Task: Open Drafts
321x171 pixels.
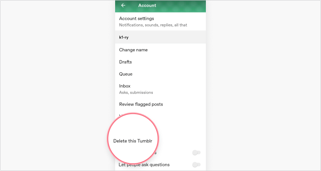Action: (160, 62)
